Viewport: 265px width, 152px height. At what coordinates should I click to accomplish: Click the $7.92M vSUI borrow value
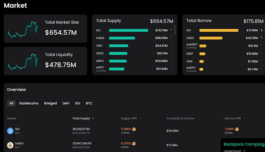point(253,62)
